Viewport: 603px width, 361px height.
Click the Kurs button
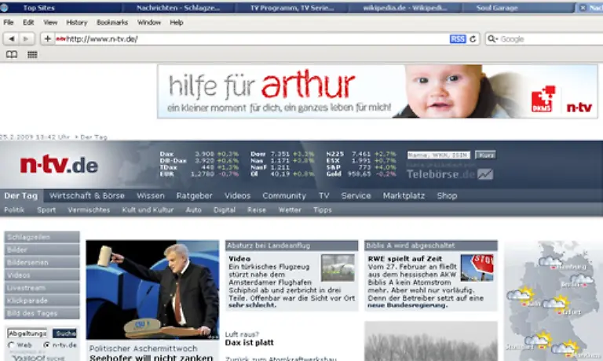pos(485,155)
